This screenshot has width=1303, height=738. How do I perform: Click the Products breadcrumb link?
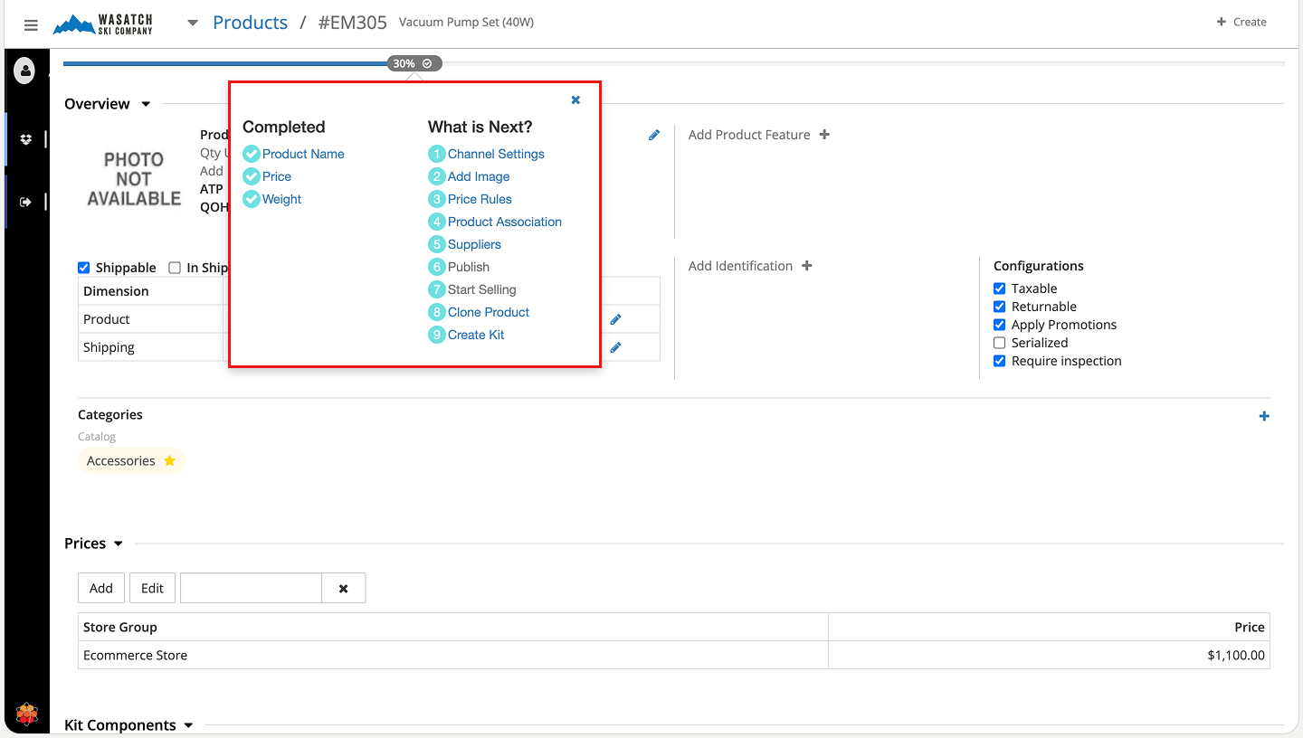pos(250,23)
